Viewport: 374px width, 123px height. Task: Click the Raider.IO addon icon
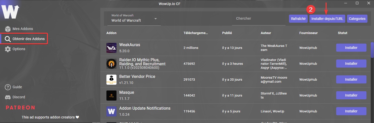click(111, 64)
